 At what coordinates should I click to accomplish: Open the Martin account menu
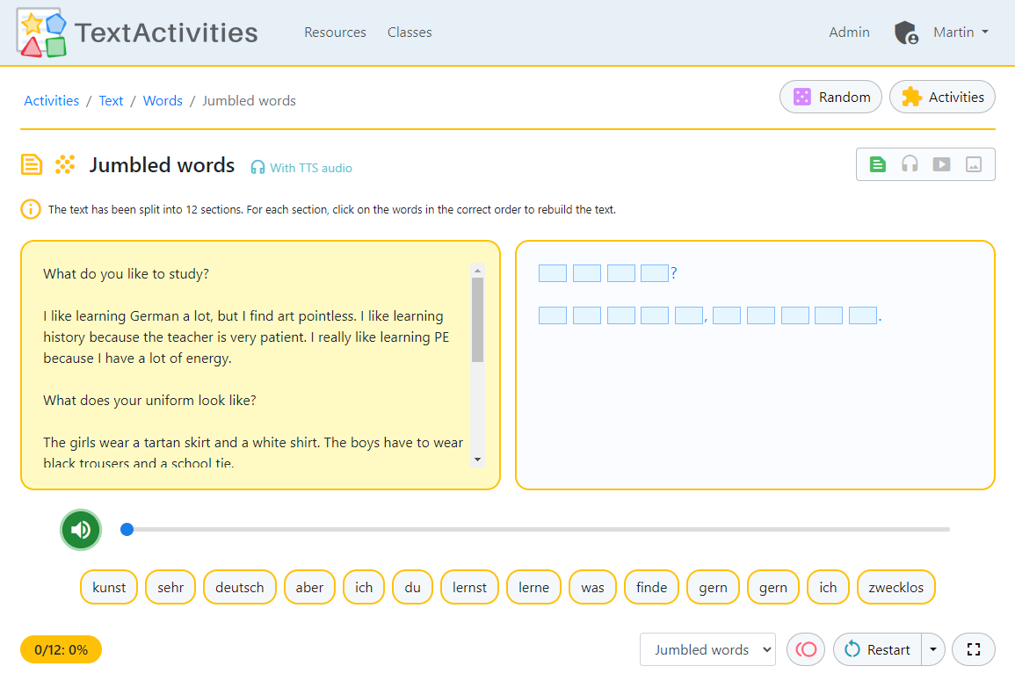960,32
